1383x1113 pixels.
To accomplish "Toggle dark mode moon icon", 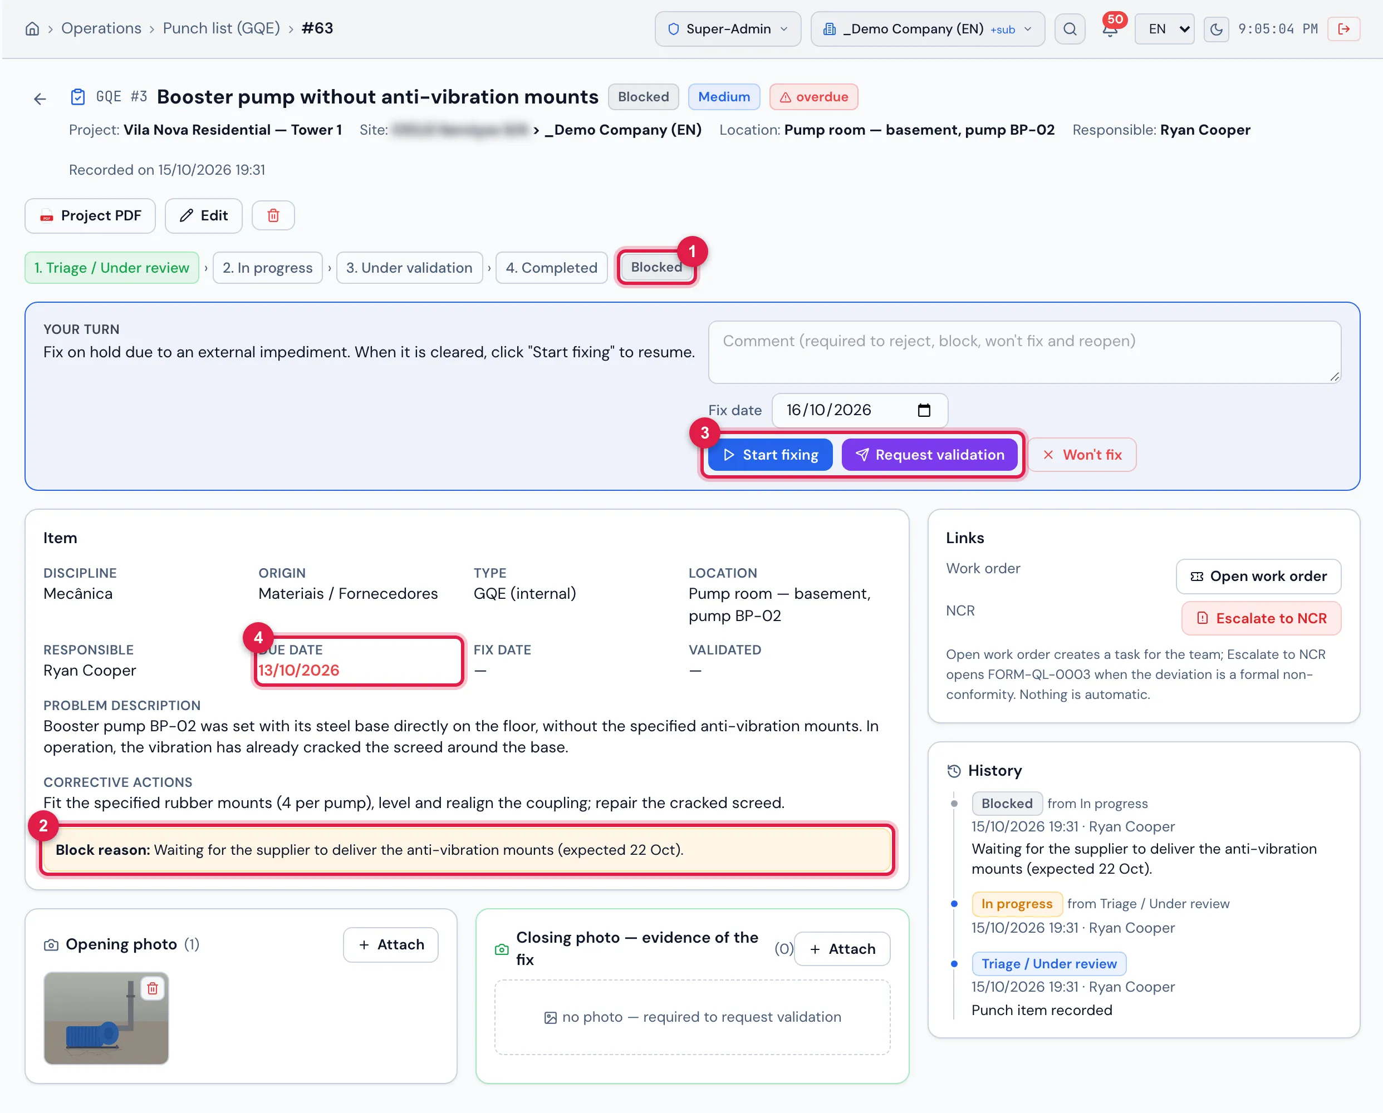I will (1215, 29).
